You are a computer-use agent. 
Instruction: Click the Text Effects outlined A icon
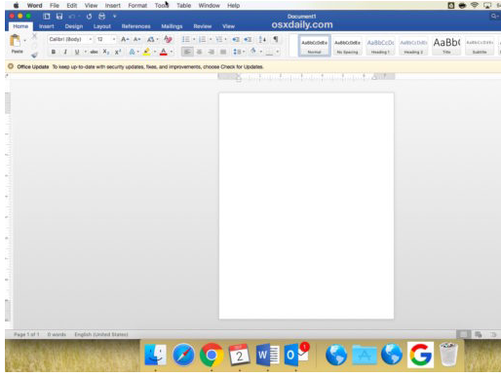[132, 52]
